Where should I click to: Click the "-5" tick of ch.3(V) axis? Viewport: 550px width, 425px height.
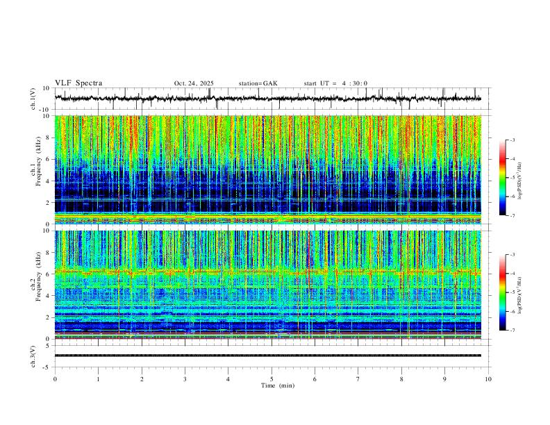(x=47, y=367)
